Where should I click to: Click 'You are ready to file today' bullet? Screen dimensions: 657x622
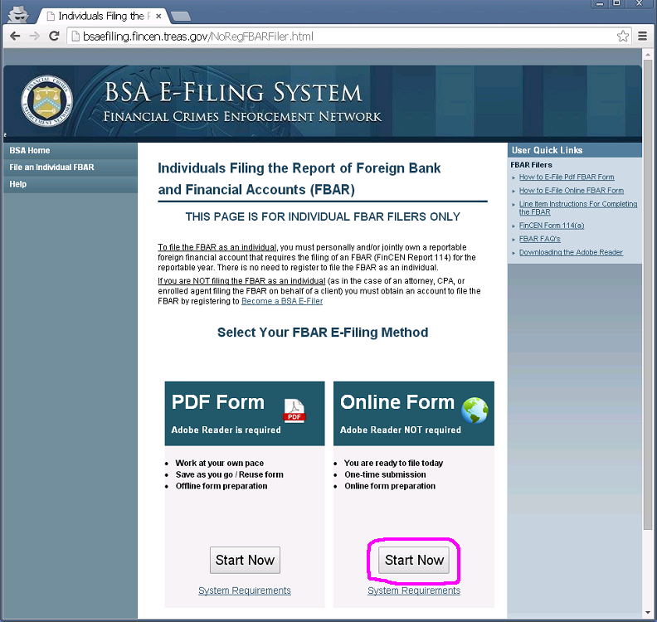[x=393, y=464]
